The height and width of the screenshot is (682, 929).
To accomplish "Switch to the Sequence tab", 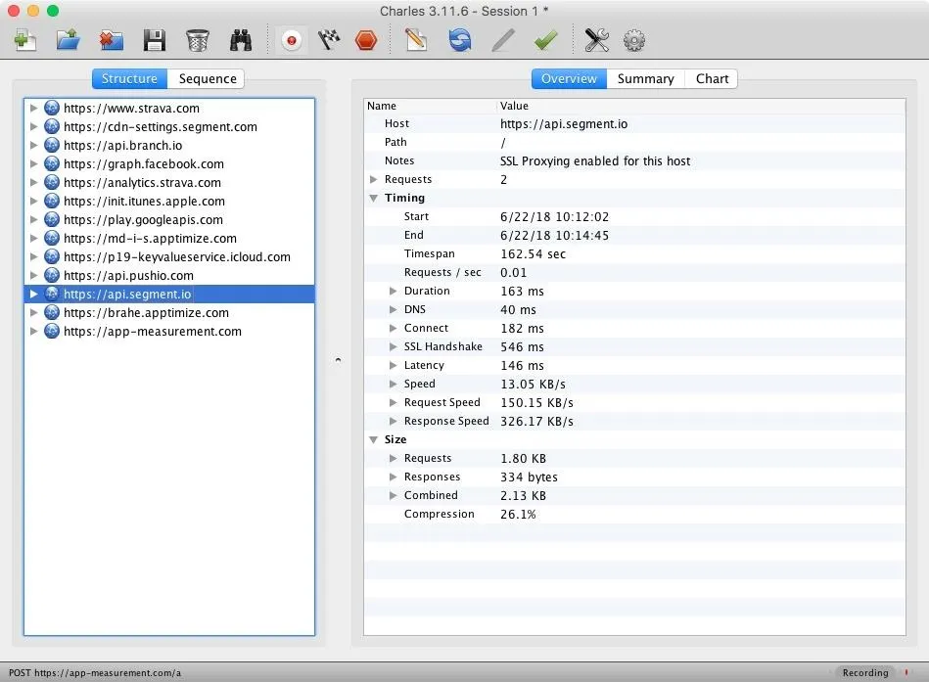I will [x=208, y=78].
